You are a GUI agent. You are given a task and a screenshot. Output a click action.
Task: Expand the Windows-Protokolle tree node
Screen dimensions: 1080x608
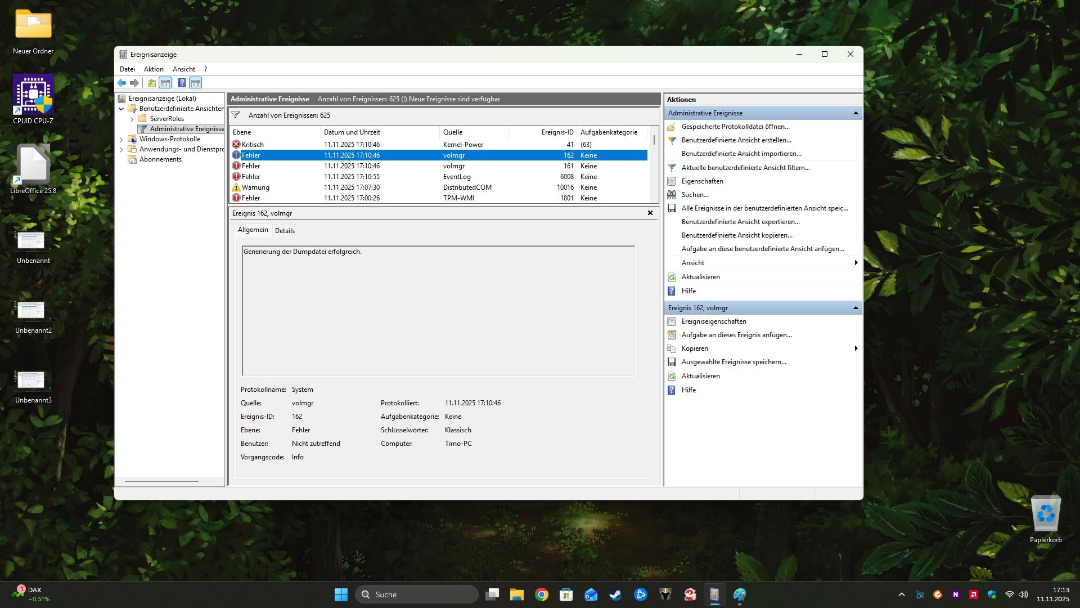[121, 139]
